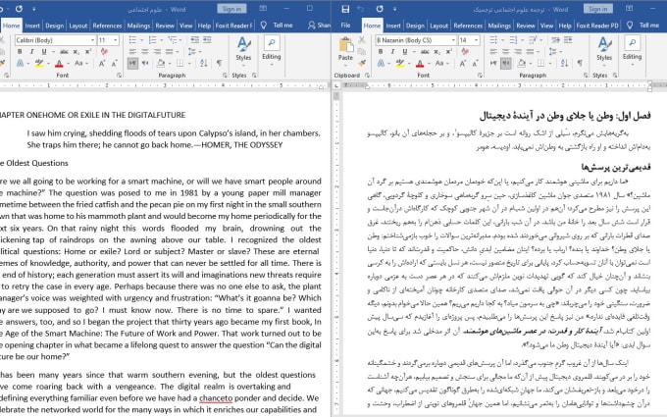The image size is (667, 417).
Task: Click the Share button in the English window
Action: (320, 26)
